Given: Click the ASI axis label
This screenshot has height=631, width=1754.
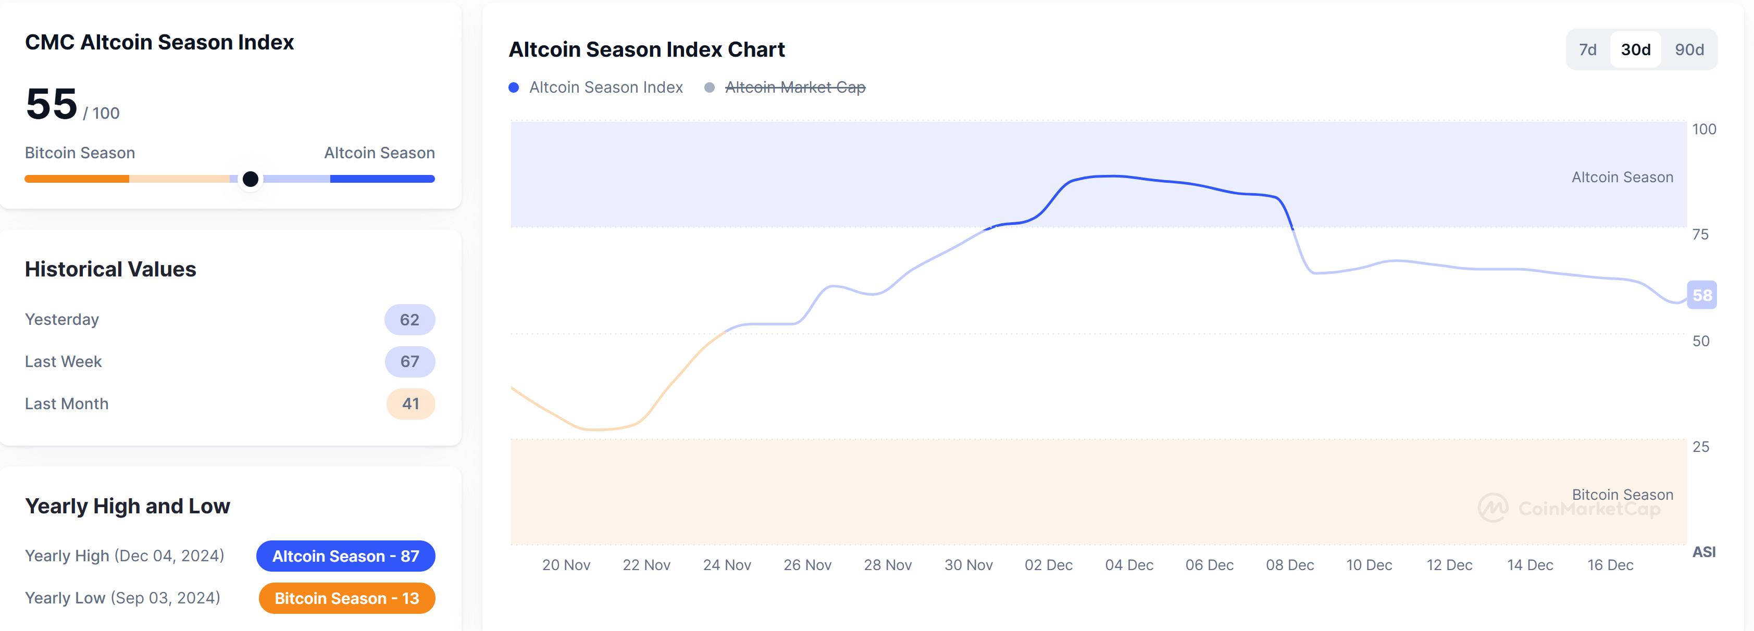Looking at the screenshot, I should (1703, 552).
